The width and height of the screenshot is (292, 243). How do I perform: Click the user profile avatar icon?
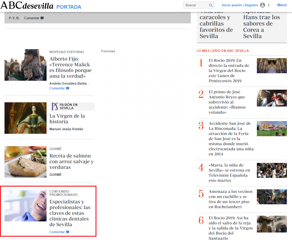[262, 5]
